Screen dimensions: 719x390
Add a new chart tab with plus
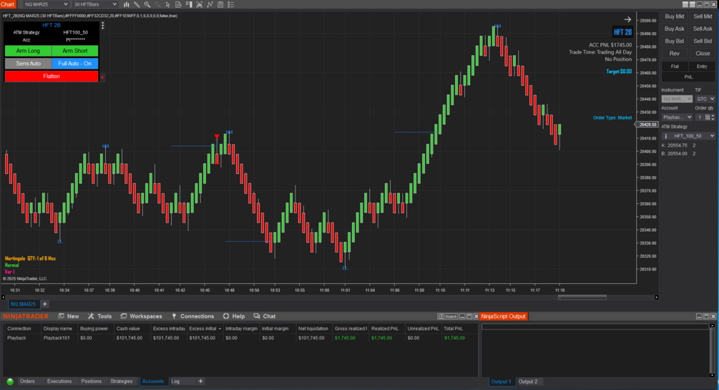44,303
